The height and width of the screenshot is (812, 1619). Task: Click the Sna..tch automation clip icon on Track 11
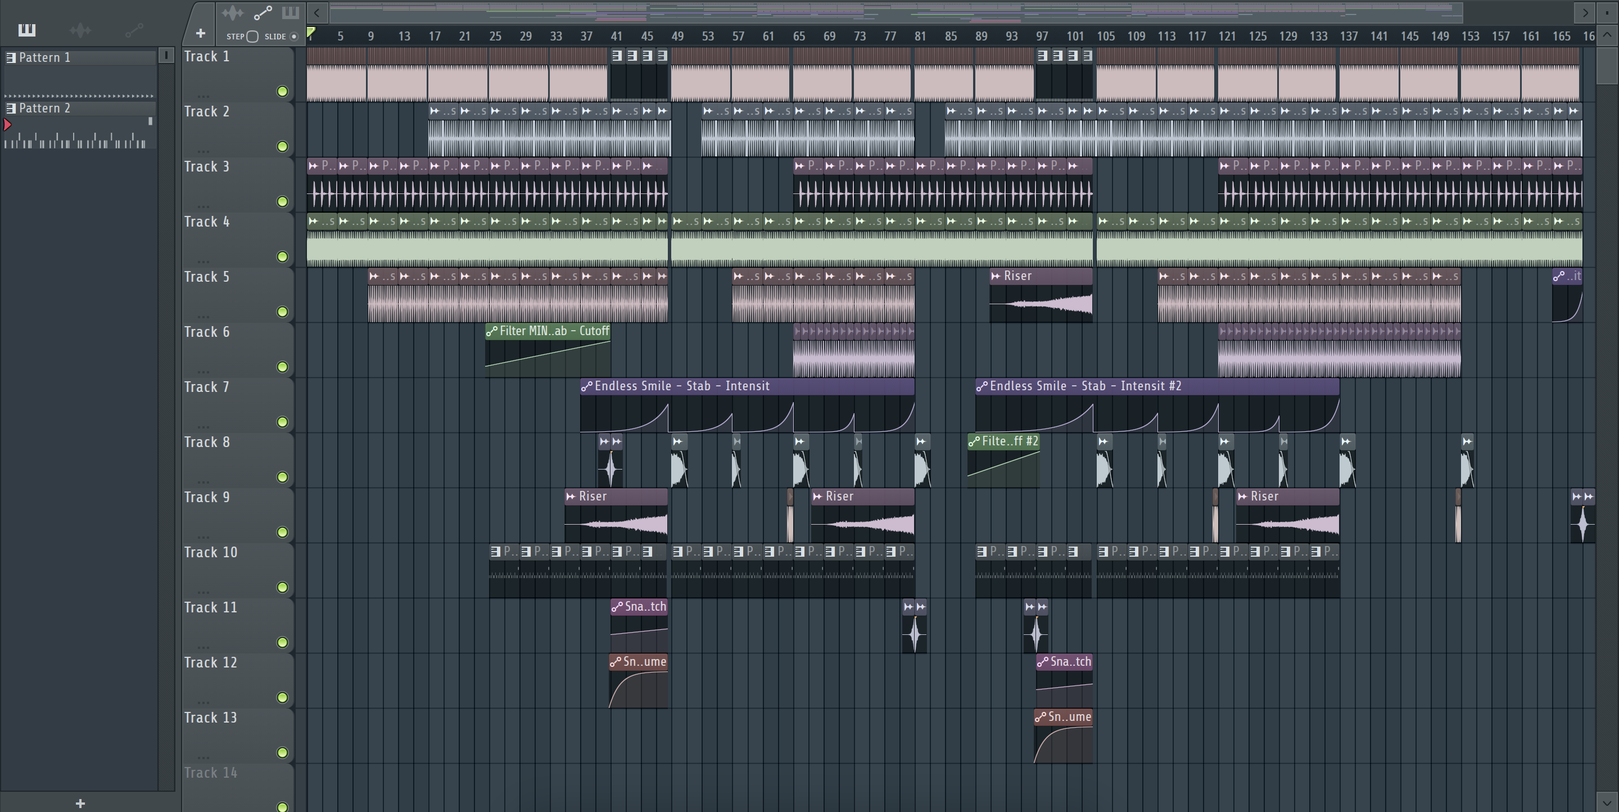(x=617, y=607)
